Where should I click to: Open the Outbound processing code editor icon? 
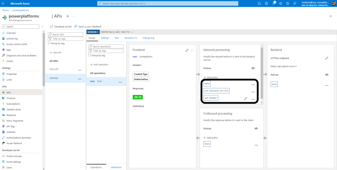coord(256,128)
